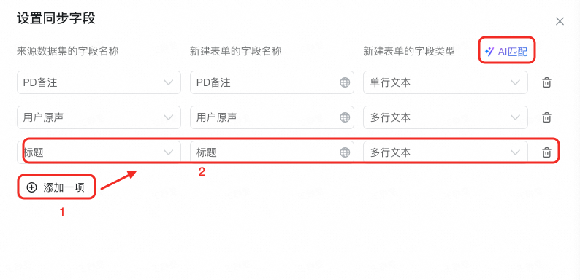Viewport: 580px width, 280px height.
Task: Expand the PD备注 source field dropdown
Action: [x=99, y=82]
